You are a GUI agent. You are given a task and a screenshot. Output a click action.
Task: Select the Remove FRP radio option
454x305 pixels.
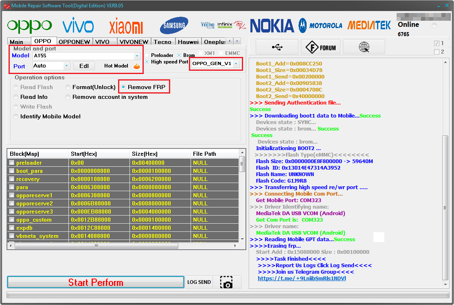point(123,87)
